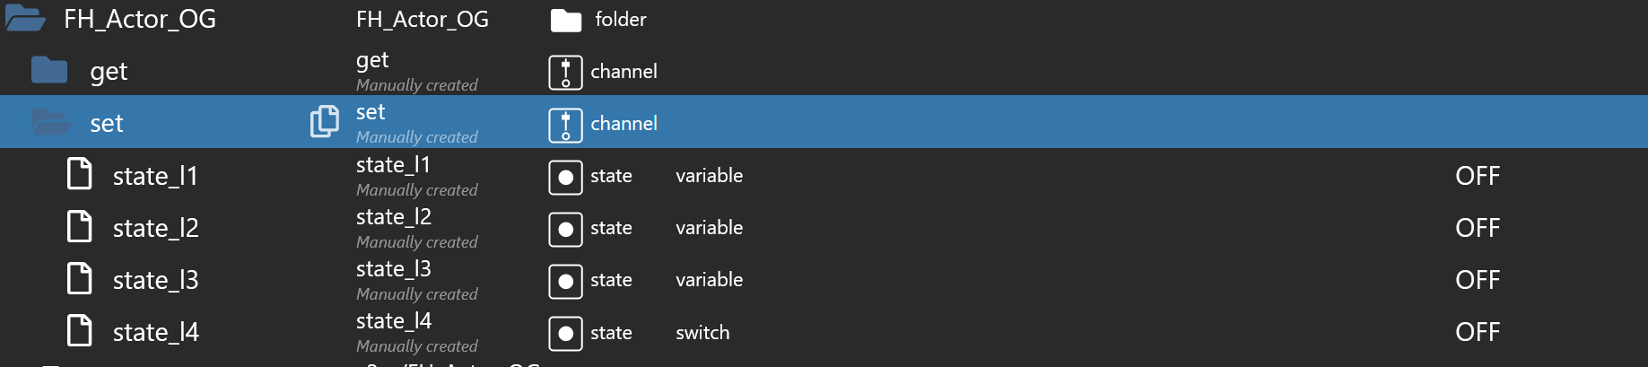Expand the get channel folder
The image size is (1648, 367).
point(49,70)
